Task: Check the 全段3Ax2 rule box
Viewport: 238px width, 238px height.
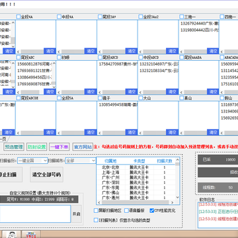Action: click(x=141, y=17)
